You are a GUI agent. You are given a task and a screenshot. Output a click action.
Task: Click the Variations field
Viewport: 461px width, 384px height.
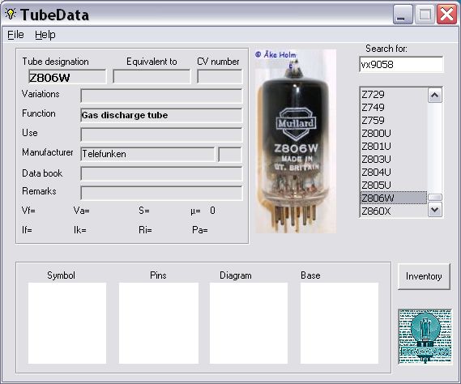click(161, 96)
